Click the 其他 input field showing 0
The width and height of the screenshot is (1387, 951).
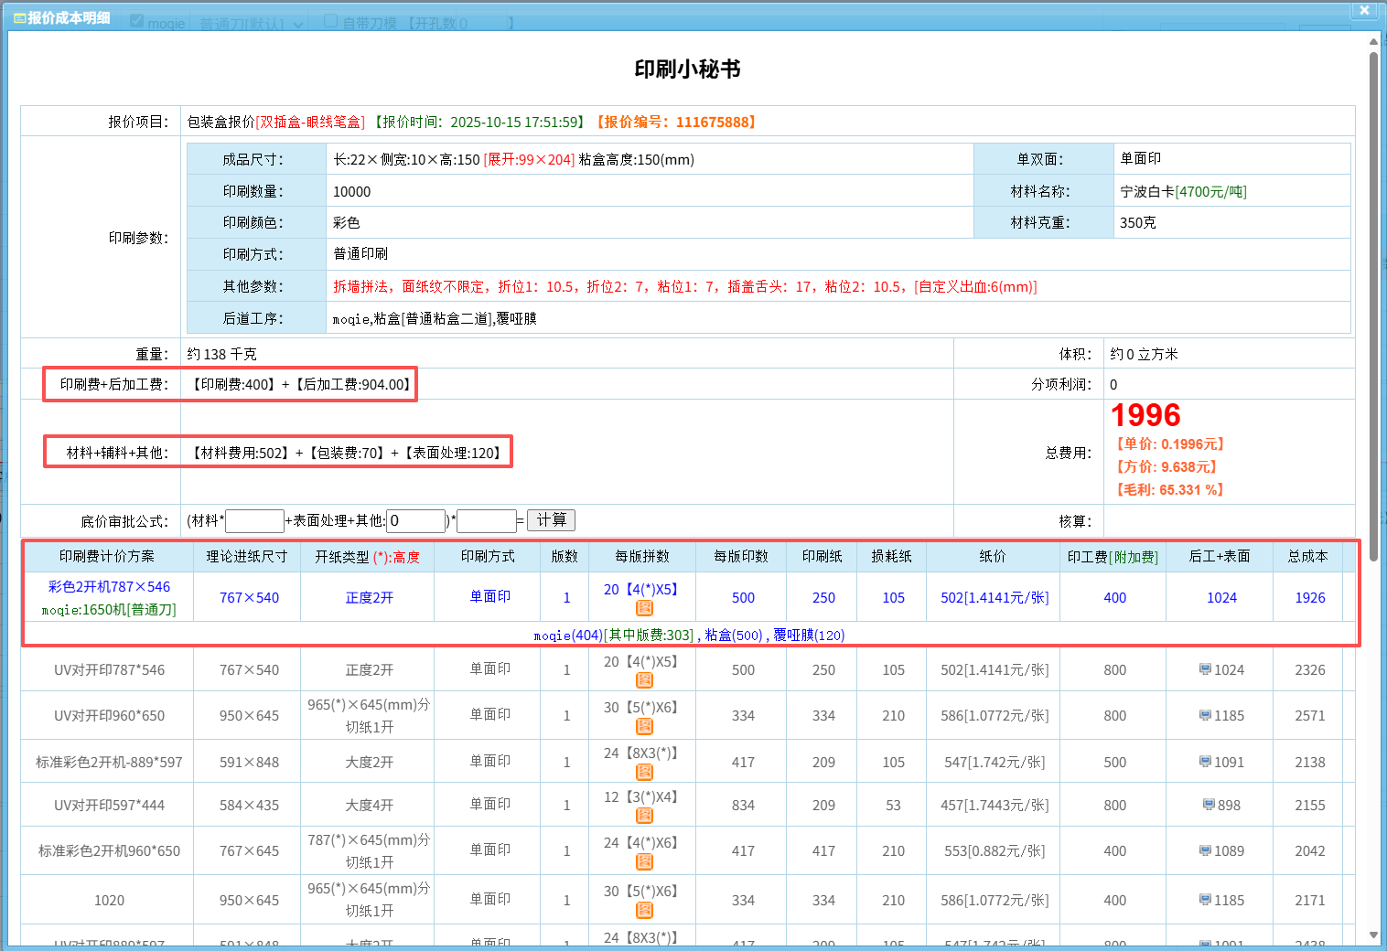pos(415,521)
